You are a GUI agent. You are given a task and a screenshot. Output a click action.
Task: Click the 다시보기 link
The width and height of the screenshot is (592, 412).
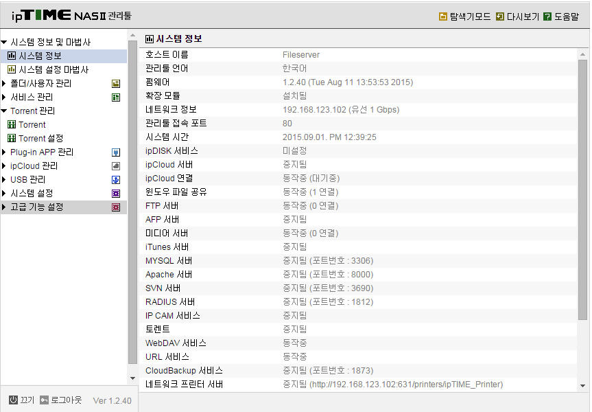pyautogui.click(x=523, y=16)
